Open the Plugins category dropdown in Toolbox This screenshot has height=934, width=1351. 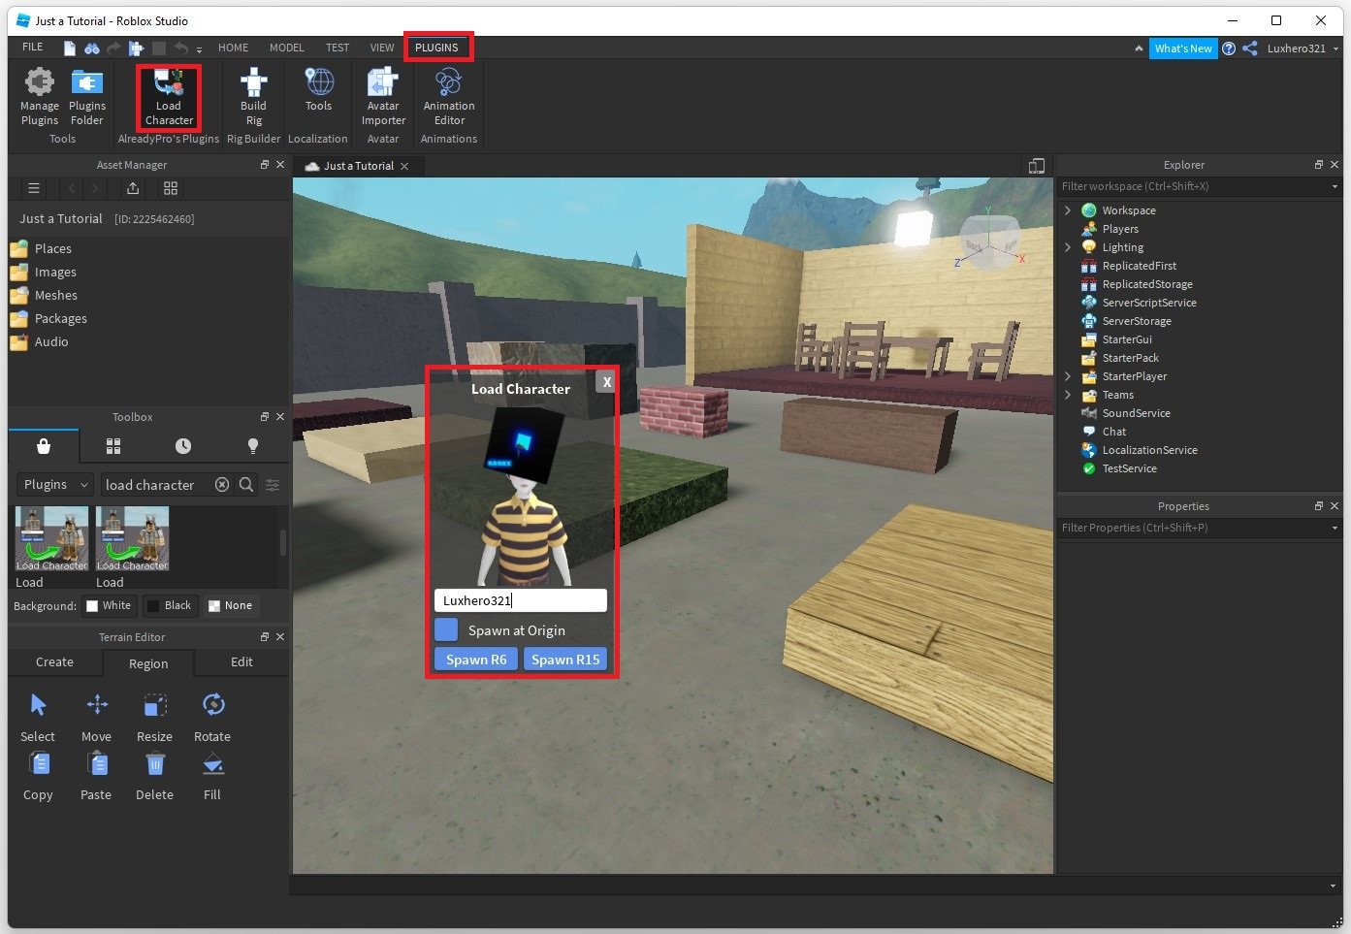tap(56, 485)
